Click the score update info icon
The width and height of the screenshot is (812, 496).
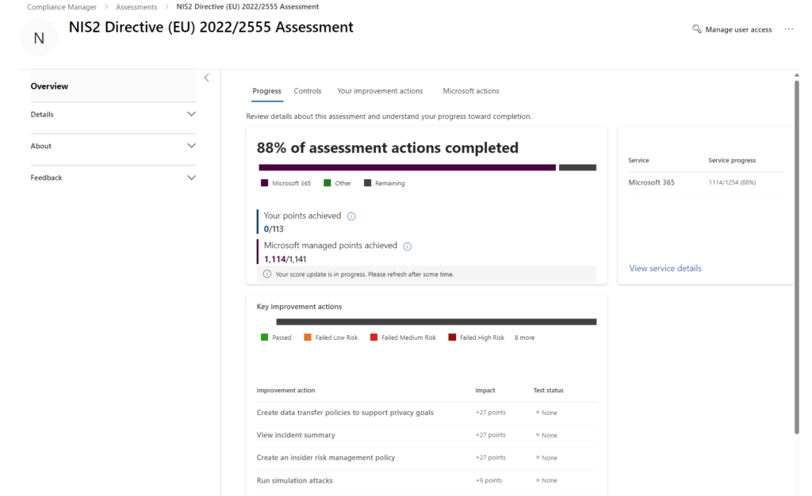coord(267,274)
